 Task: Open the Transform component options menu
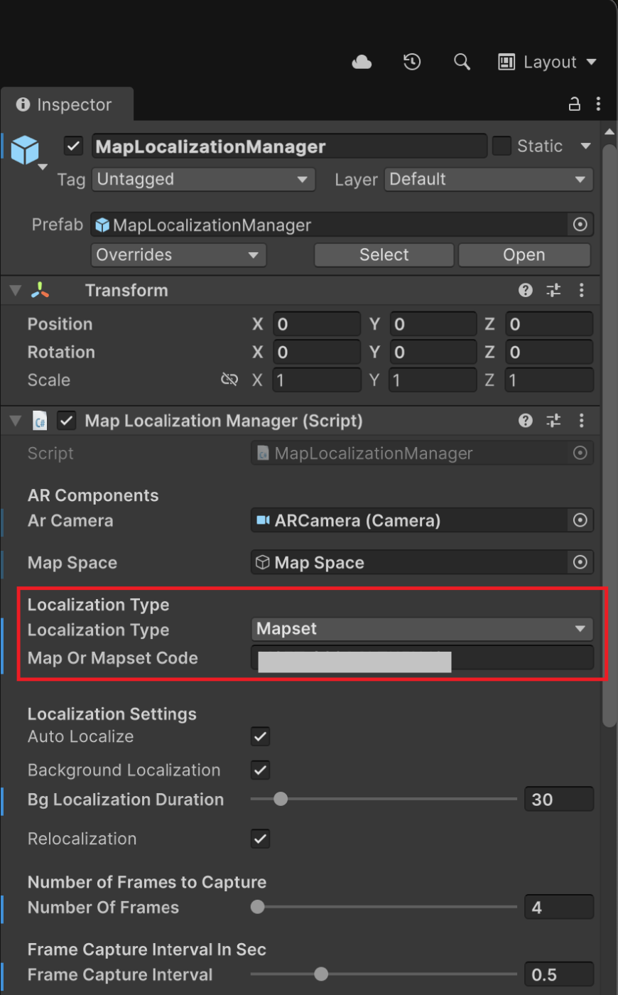pos(581,290)
